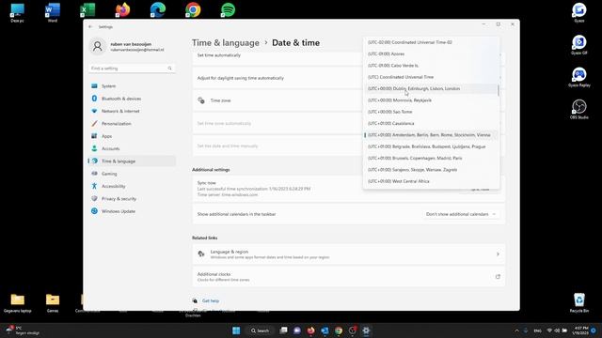Show hidden tray icons chevron
This screenshot has width=602, height=338.
pos(516,330)
